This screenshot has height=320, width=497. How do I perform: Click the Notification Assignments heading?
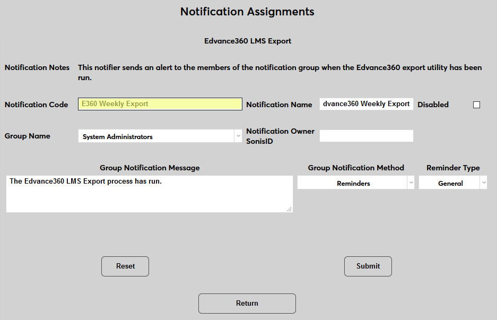pyautogui.click(x=247, y=12)
